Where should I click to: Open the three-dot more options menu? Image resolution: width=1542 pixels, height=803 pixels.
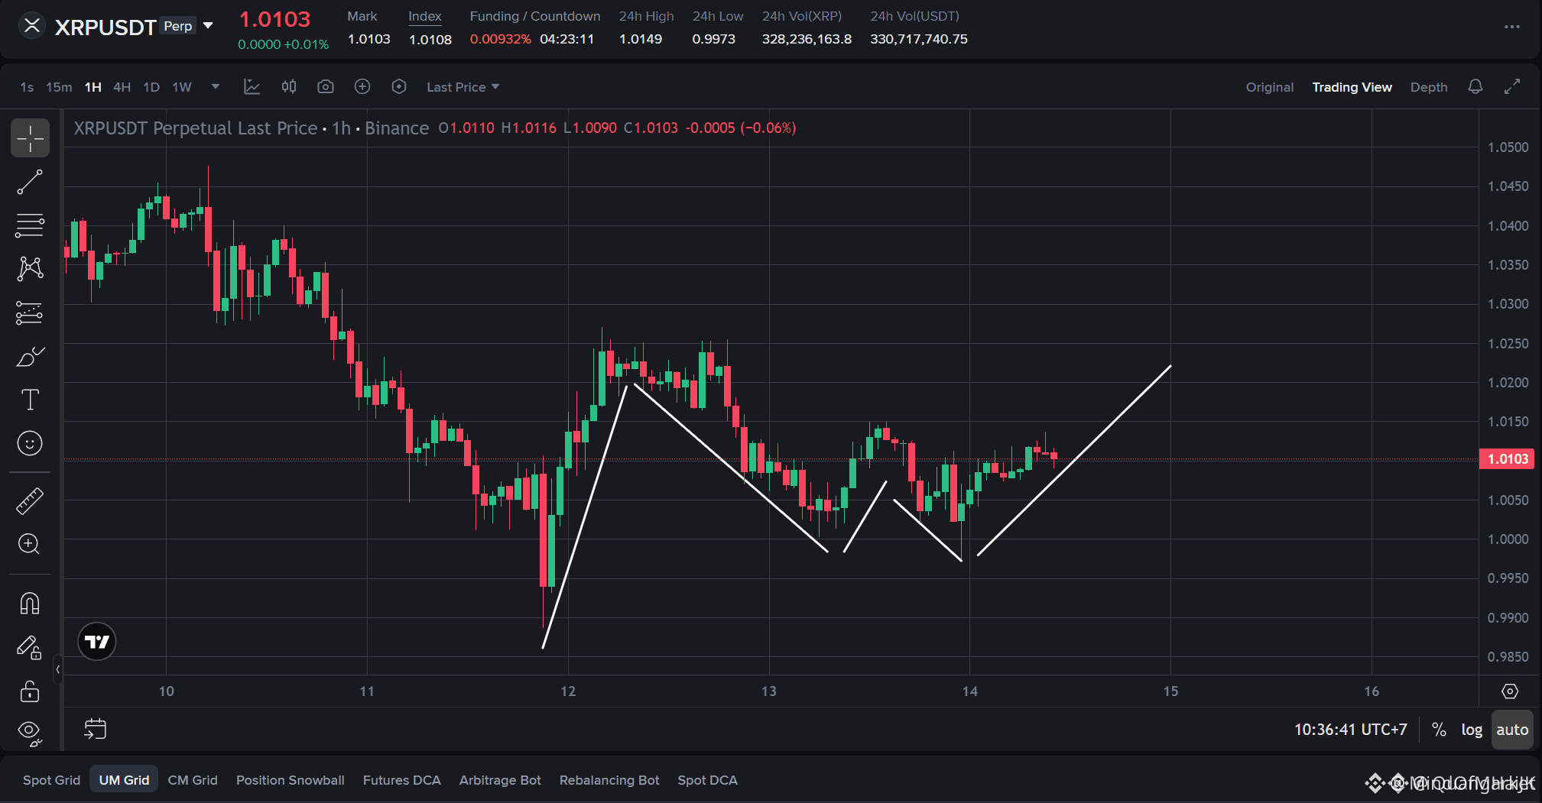coord(1512,27)
